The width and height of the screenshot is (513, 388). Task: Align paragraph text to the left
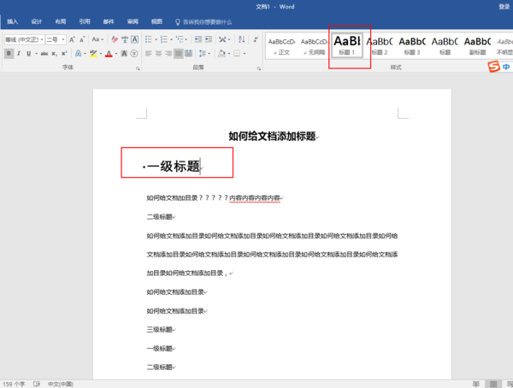[x=148, y=54]
